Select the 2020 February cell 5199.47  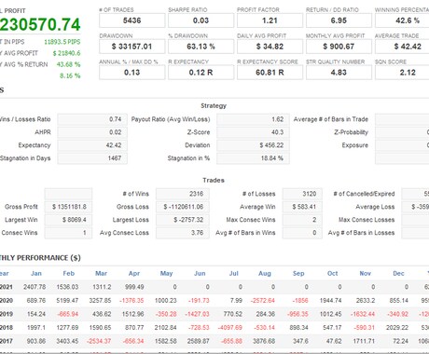(67, 301)
